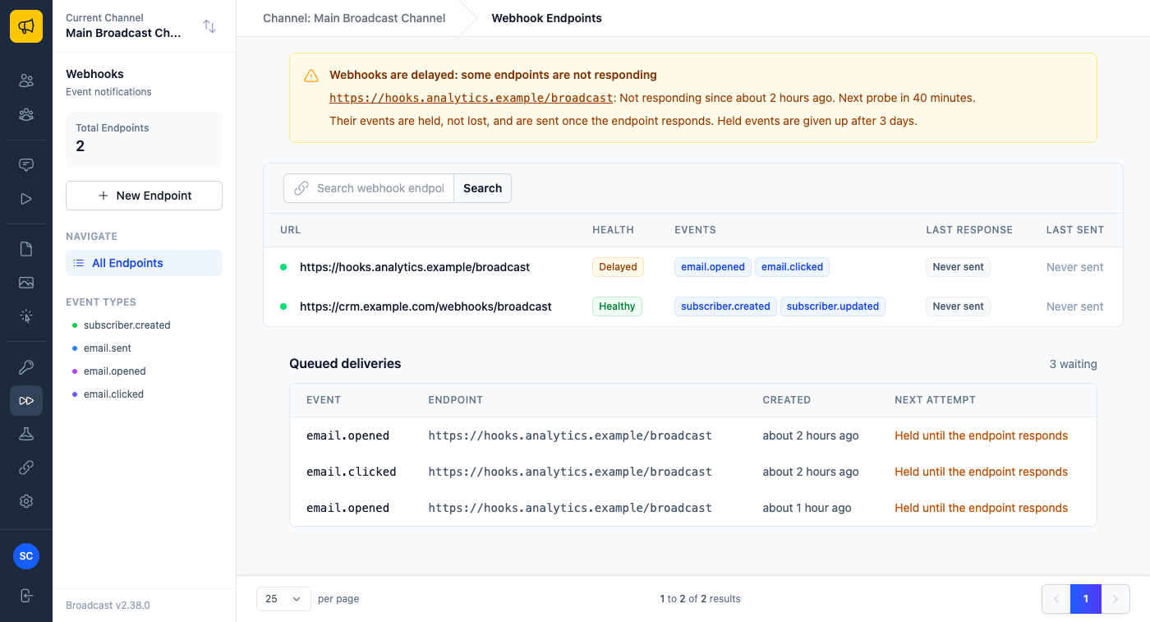Open the settings gear icon in the sidebar
Viewport: 1150px width, 622px height.
click(26, 501)
